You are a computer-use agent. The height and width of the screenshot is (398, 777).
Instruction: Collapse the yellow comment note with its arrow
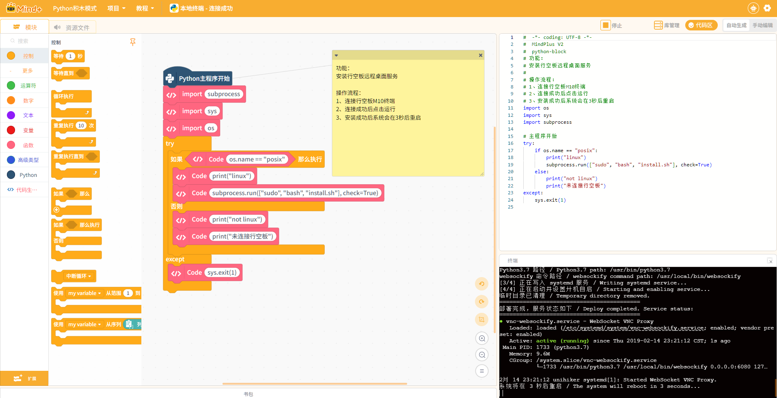[x=336, y=56]
